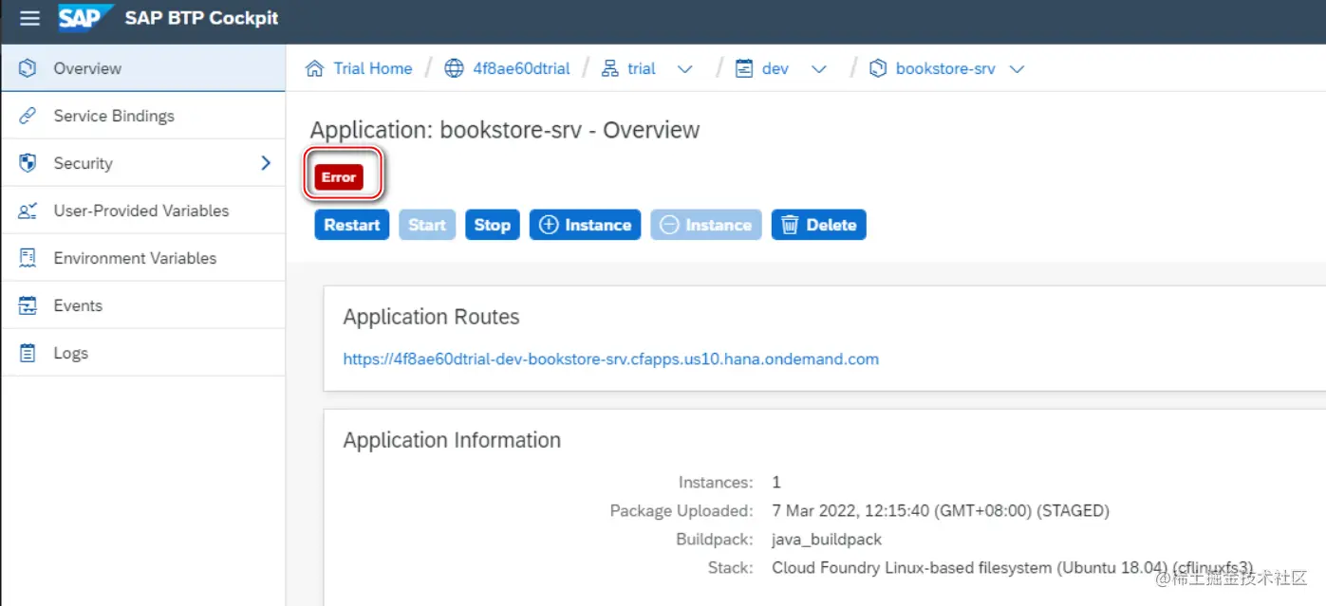Click the Overview cube icon in sidebar
The height and width of the screenshot is (606, 1326).
(x=28, y=68)
